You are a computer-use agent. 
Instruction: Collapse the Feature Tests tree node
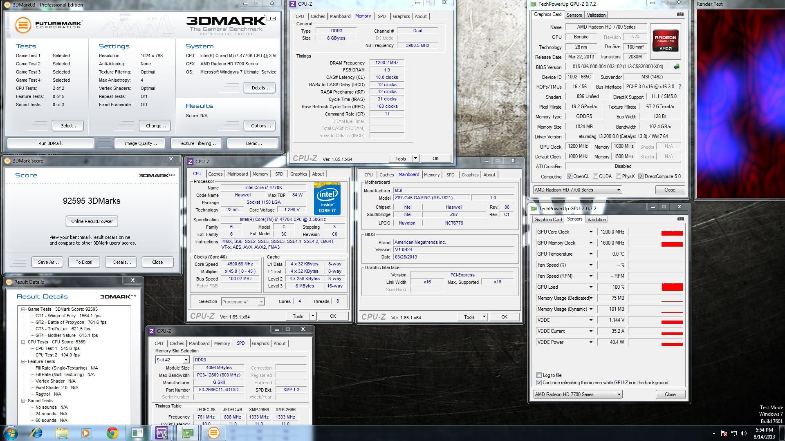[x=23, y=361]
